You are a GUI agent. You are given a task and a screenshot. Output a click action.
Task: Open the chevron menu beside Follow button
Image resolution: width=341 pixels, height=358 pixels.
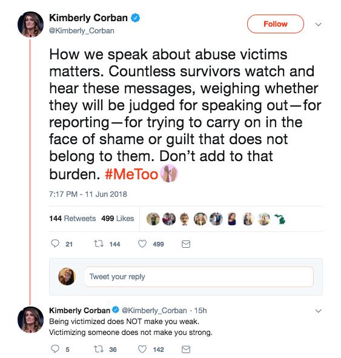click(318, 24)
